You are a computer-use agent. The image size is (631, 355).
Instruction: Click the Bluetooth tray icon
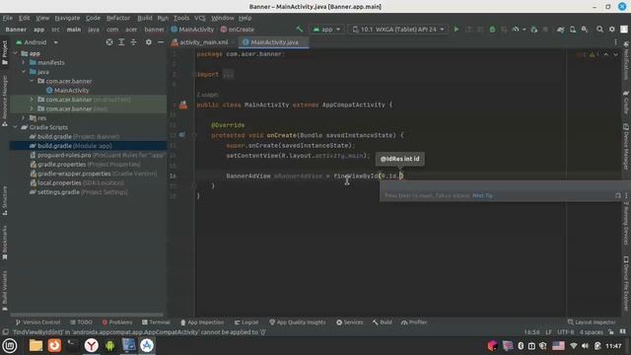tap(521, 346)
